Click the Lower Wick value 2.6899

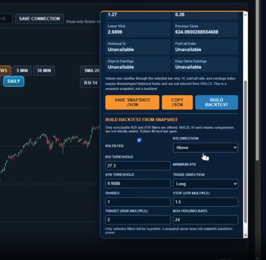click(115, 32)
